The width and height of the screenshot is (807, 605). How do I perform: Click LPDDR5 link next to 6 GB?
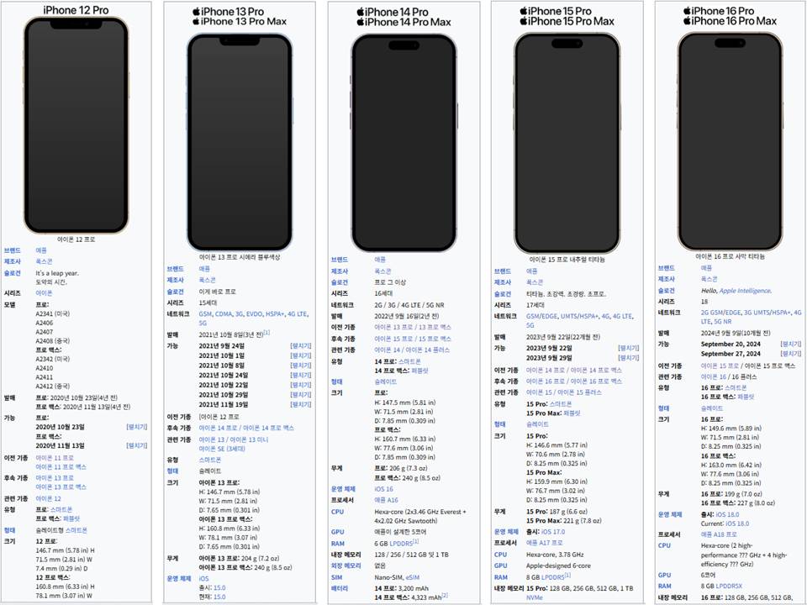[x=401, y=544]
